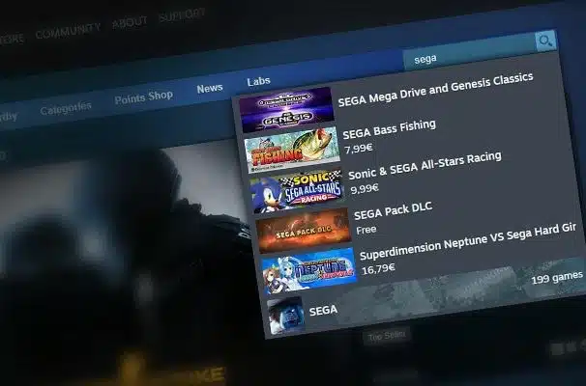Click the Genesis Classics game thumbnail
The width and height of the screenshot is (586, 386).
(286, 110)
